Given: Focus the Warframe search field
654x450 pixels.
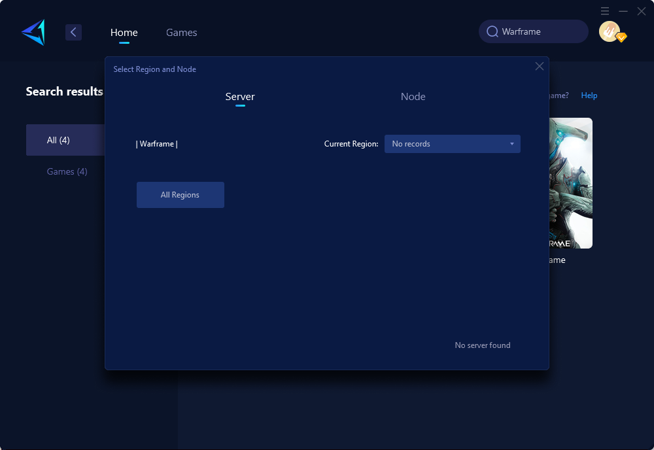Looking at the screenshot, I should tap(534, 31).
